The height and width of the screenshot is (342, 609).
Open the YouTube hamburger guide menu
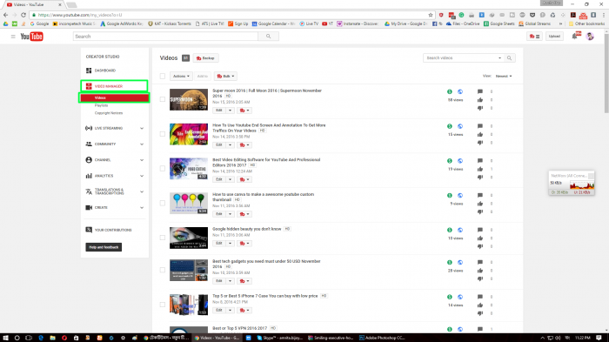tap(13, 37)
